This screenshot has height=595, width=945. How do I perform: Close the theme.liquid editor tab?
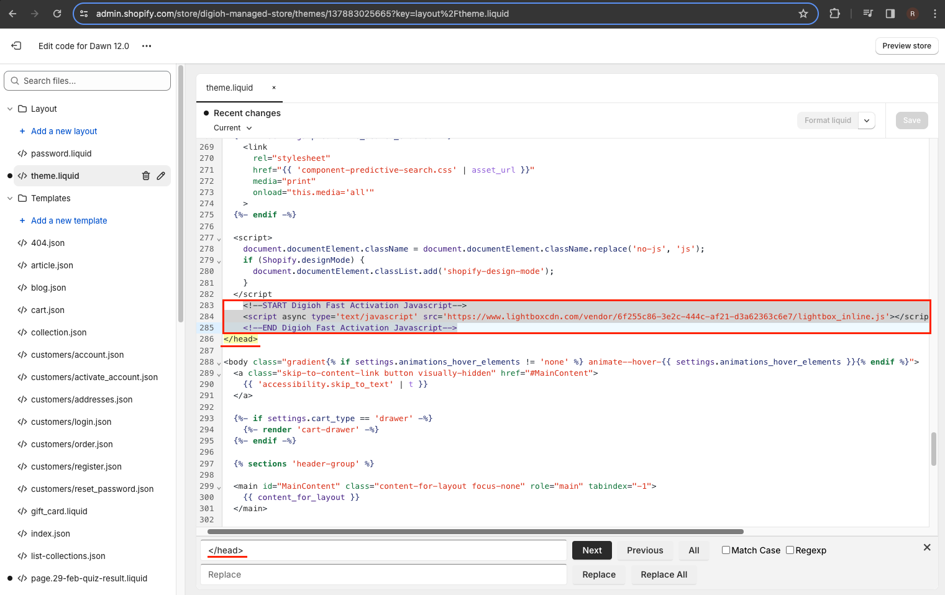(x=274, y=88)
